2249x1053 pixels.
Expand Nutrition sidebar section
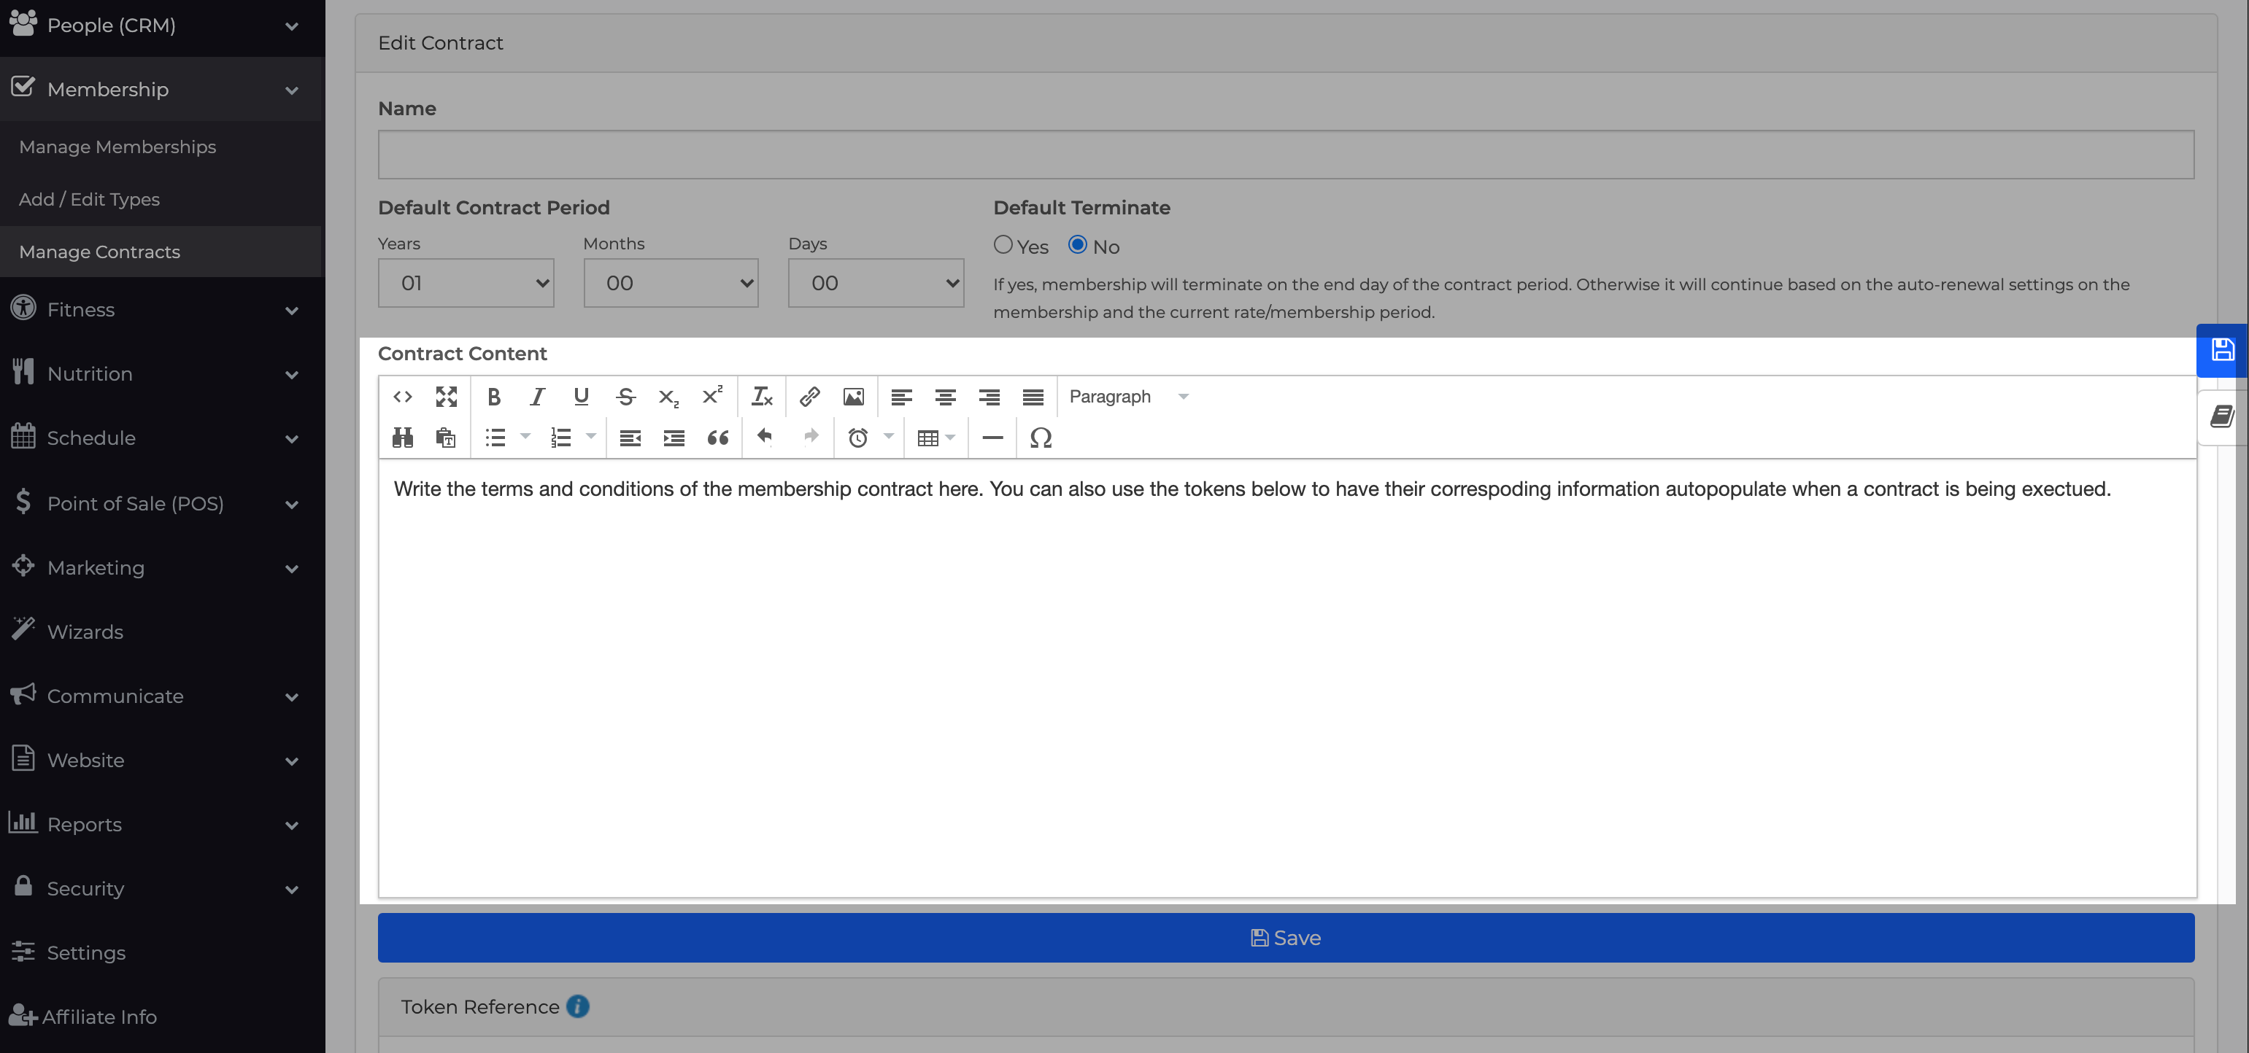(163, 374)
